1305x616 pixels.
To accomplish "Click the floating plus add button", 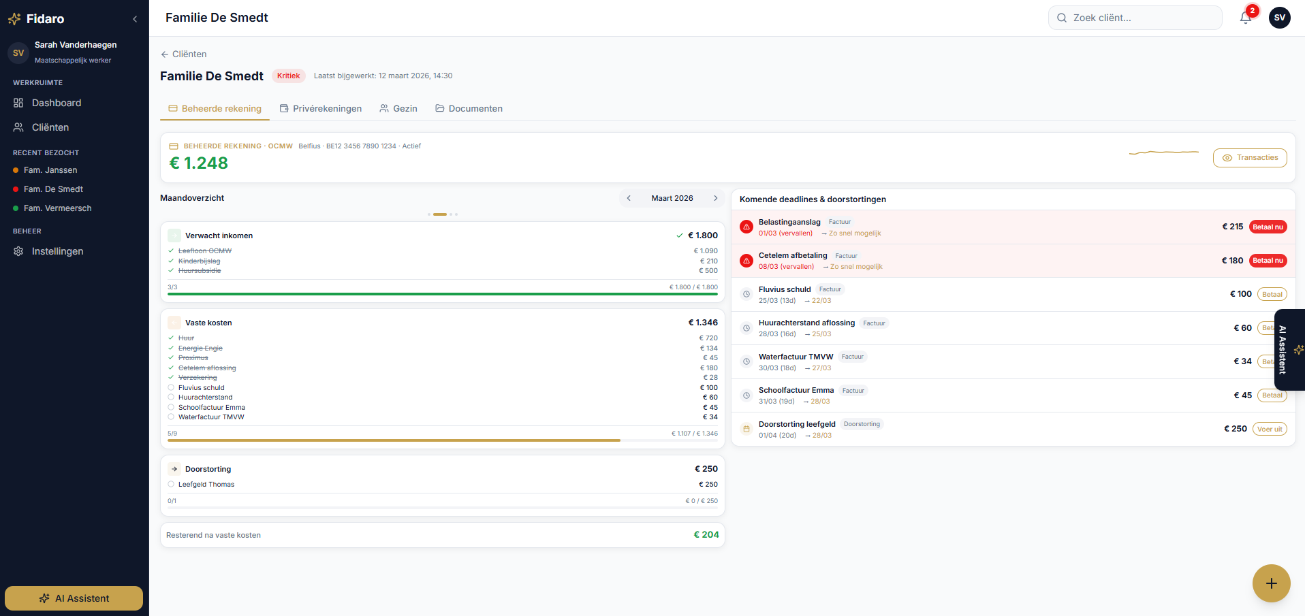I will pyautogui.click(x=1271, y=583).
